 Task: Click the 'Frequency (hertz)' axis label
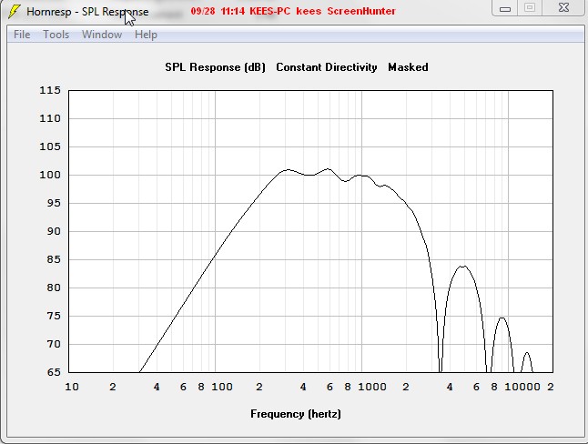tap(296, 414)
